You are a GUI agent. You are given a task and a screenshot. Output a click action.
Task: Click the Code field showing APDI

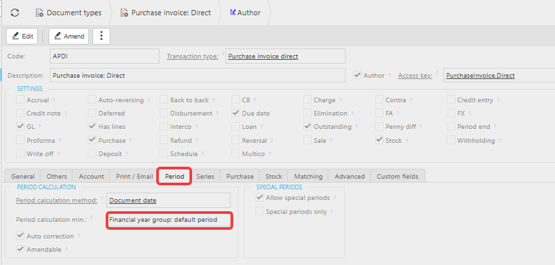(104, 56)
